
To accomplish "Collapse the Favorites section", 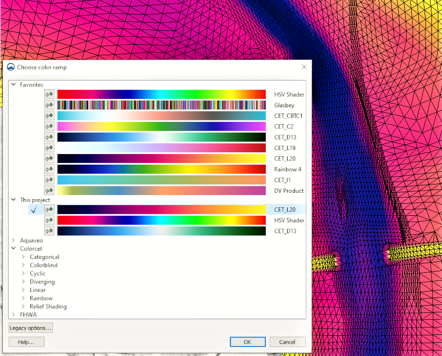I will (13, 85).
